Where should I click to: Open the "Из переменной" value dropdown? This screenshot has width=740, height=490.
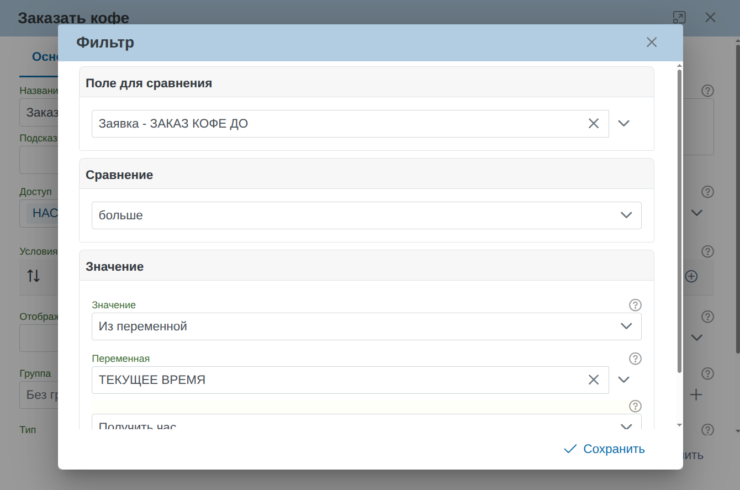tap(366, 326)
